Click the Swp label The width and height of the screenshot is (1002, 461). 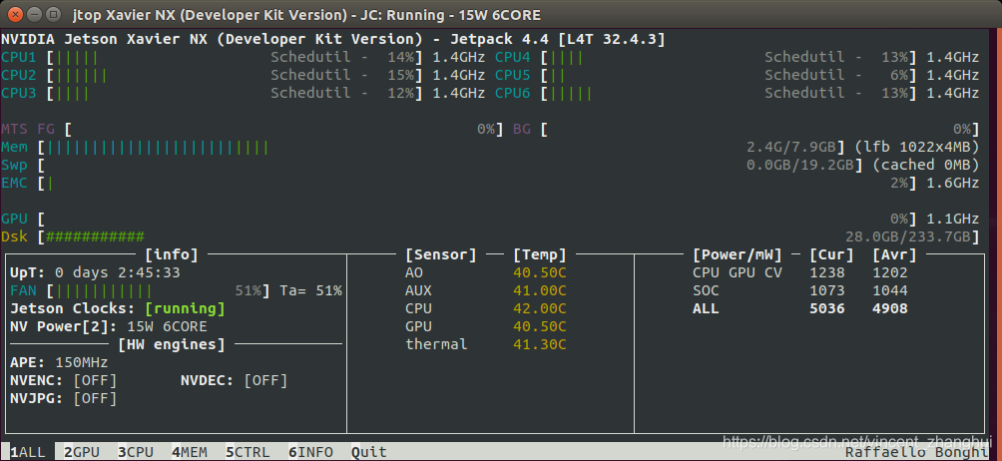(14, 166)
